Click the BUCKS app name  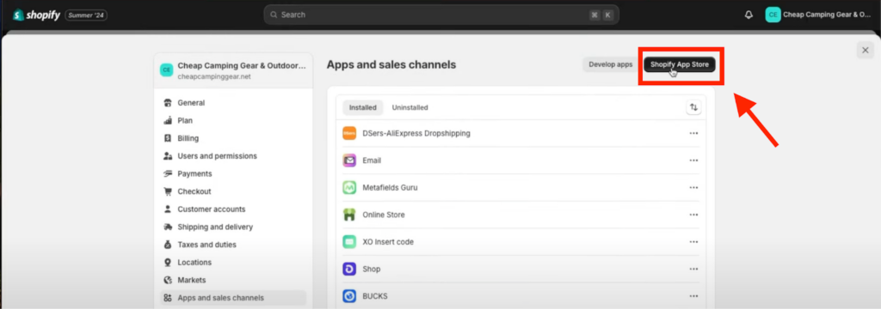[375, 296]
